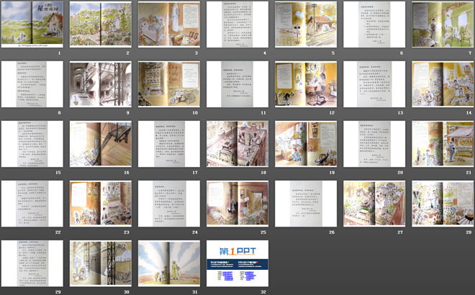
Task: Open slide 21 shop front thumbnail
Action: 443,144
